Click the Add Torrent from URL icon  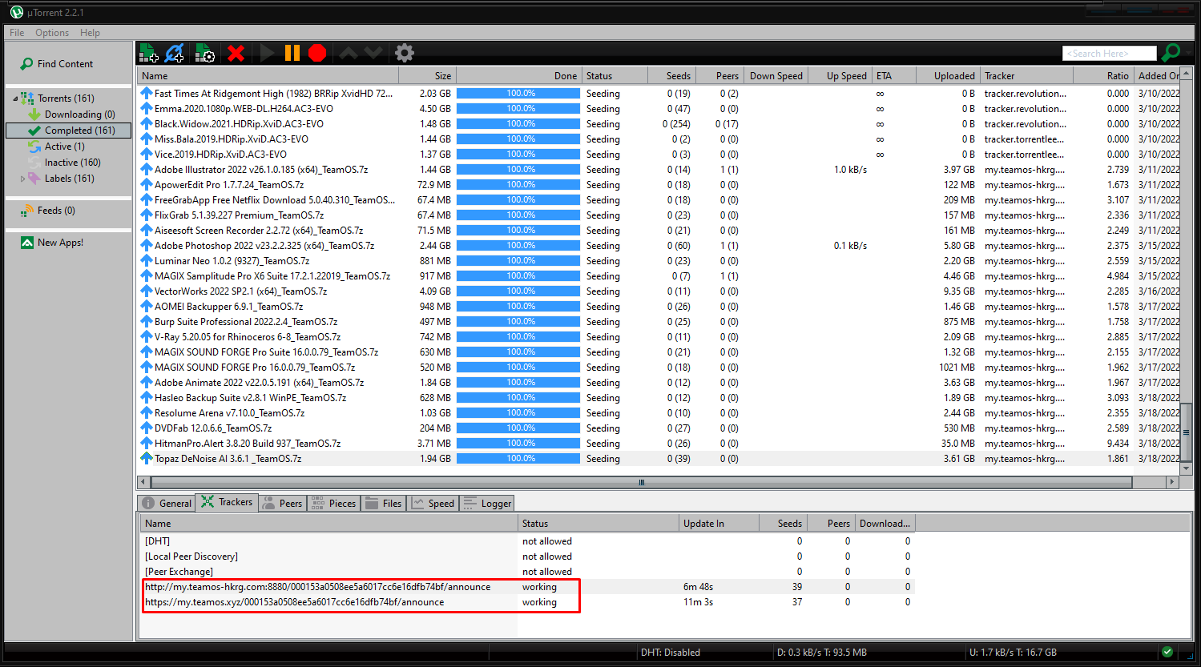[175, 53]
